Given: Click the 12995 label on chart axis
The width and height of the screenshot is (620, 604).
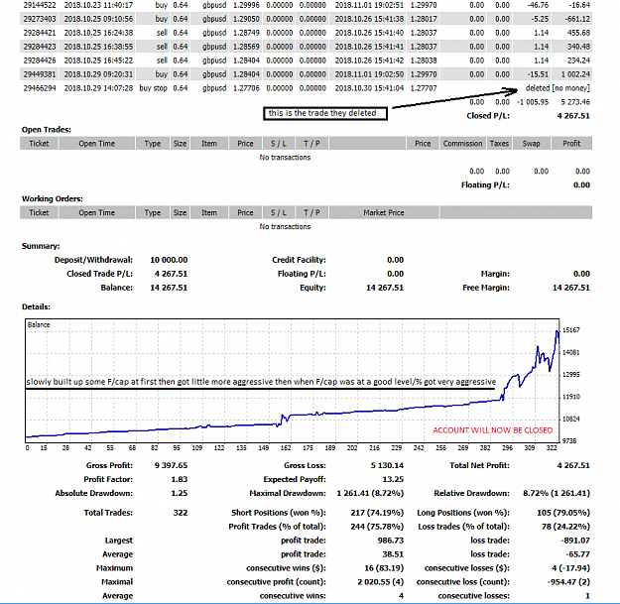Looking at the screenshot, I should pos(571,374).
